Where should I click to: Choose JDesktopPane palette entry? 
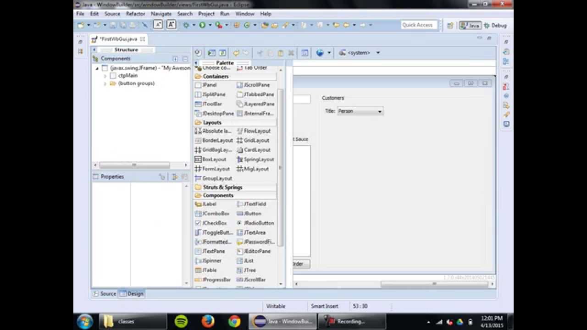pyautogui.click(x=214, y=113)
